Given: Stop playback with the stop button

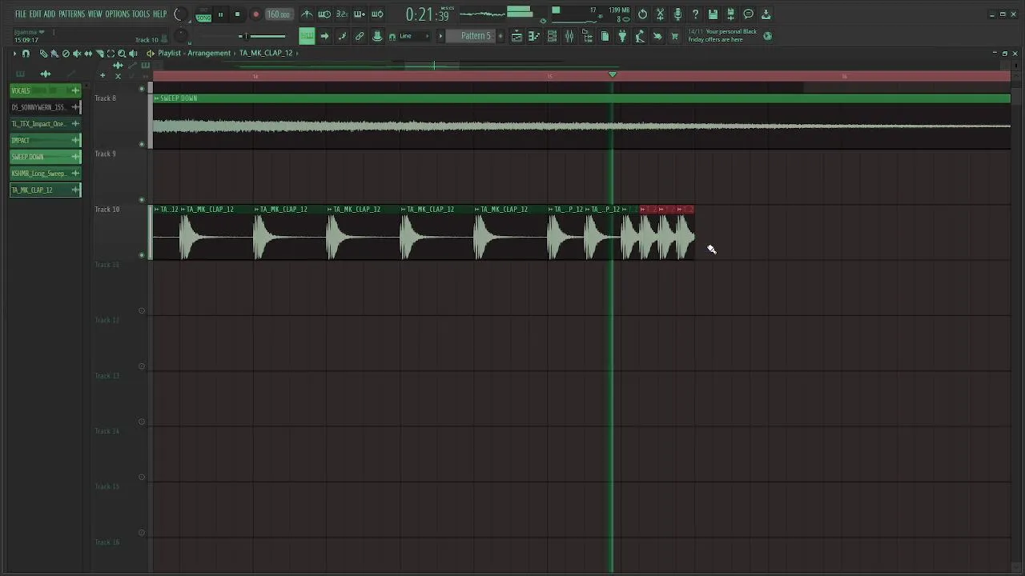Looking at the screenshot, I should pos(237,14).
